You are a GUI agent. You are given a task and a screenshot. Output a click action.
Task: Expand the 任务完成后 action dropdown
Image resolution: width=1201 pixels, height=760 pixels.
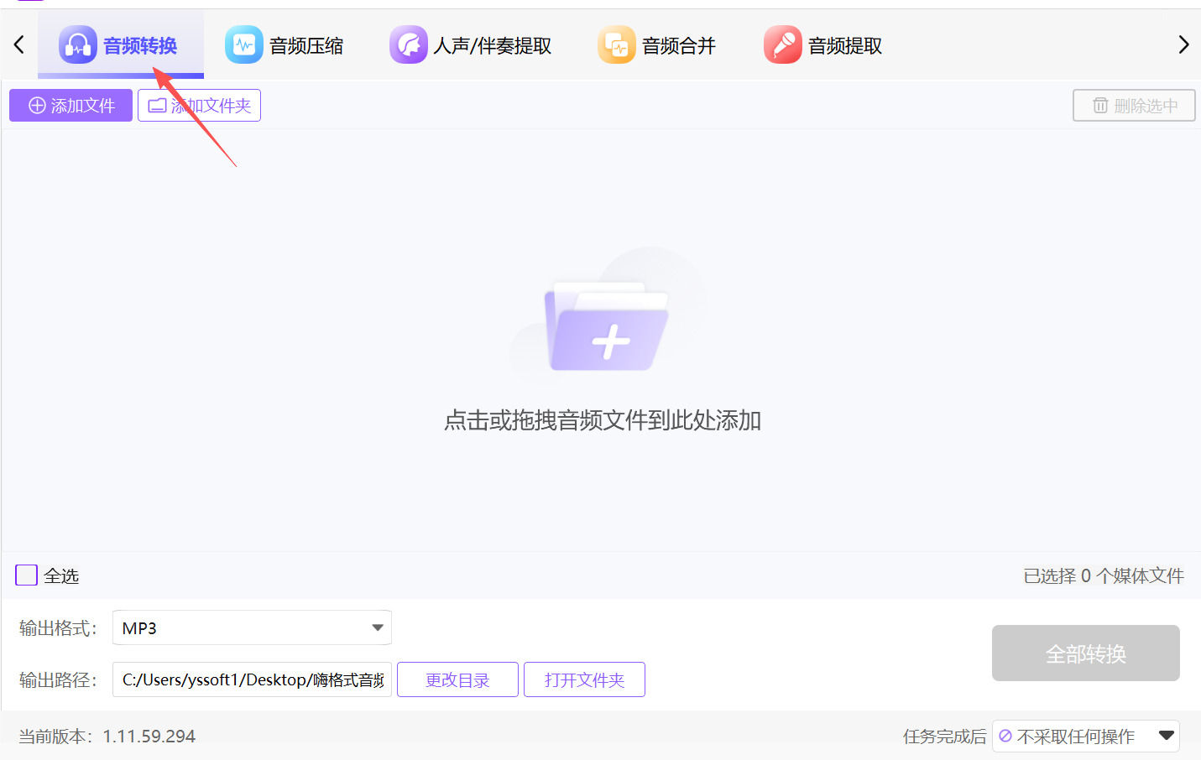click(x=1086, y=737)
